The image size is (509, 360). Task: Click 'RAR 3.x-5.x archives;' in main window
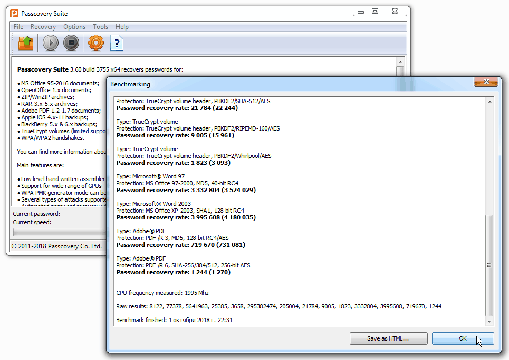pyautogui.click(x=50, y=104)
